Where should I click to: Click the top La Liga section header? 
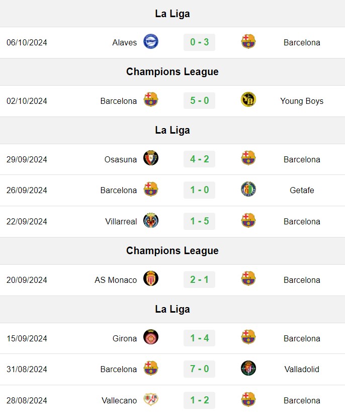172,14
